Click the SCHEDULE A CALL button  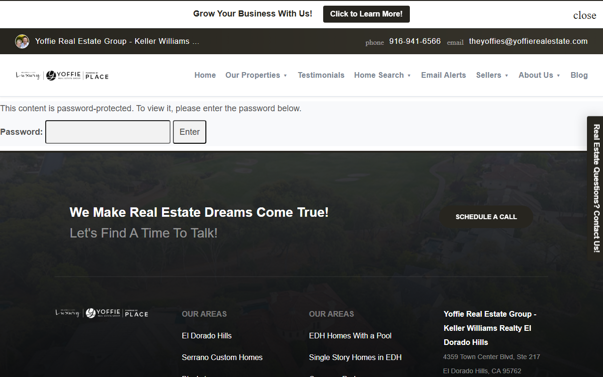coord(486,217)
